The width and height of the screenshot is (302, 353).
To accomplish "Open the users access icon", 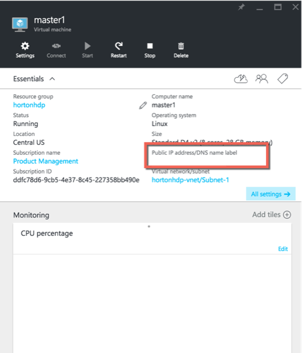I will point(261,79).
